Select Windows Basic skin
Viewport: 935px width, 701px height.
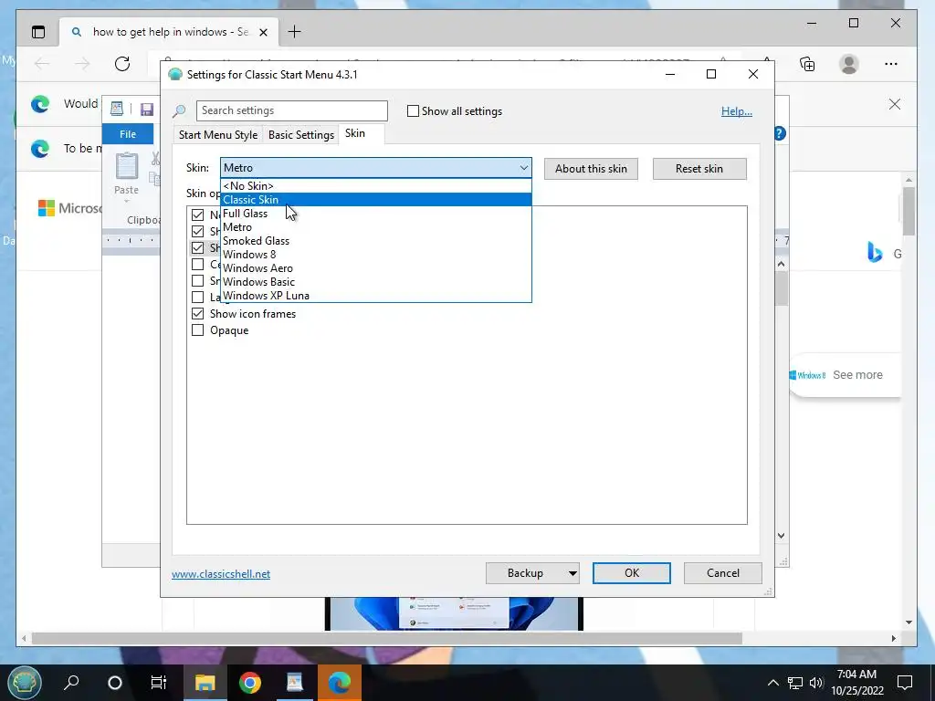point(375,282)
